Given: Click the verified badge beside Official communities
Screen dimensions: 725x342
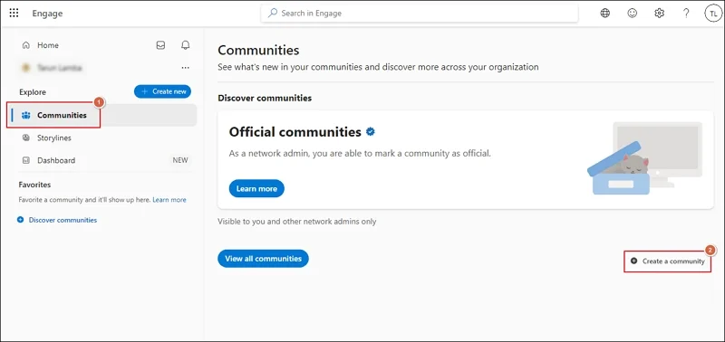Looking at the screenshot, I should 371,132.
